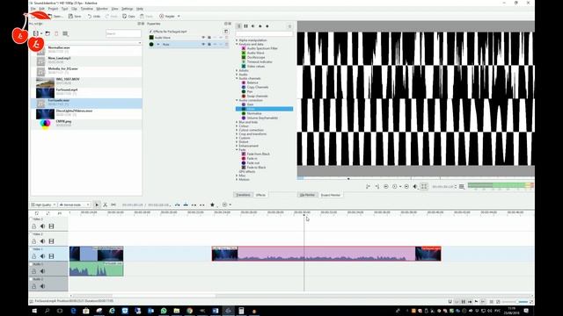Screen dimensions: 563x316
Task: Click the monitor seek bar
Action: point(416,178)
